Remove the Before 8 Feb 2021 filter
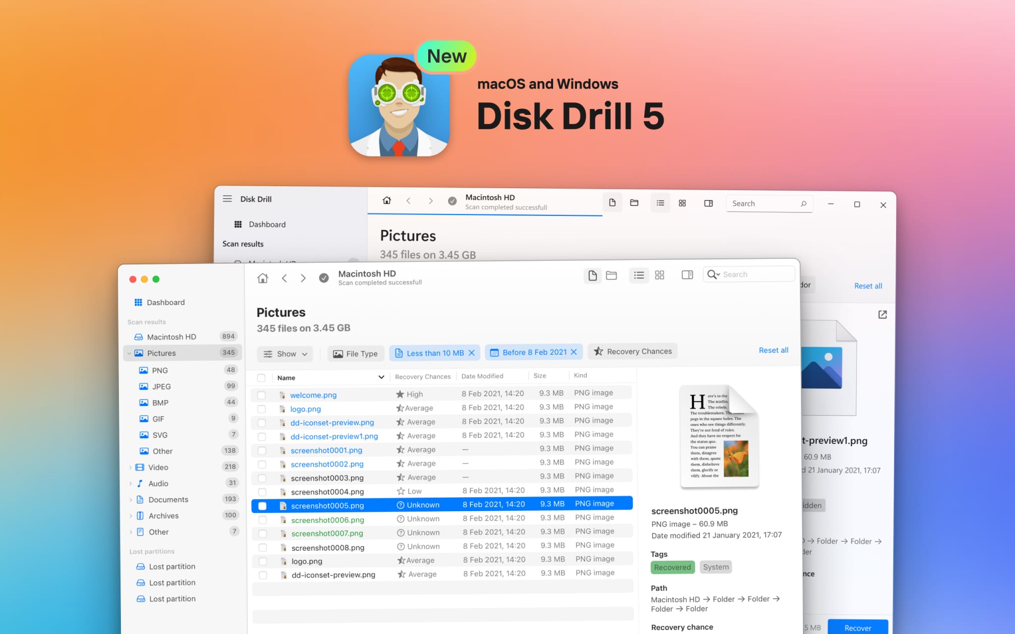1015x634 pixels. tap(573, 352)
